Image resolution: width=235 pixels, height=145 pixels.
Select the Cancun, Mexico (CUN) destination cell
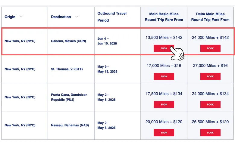tap(68, 41)
